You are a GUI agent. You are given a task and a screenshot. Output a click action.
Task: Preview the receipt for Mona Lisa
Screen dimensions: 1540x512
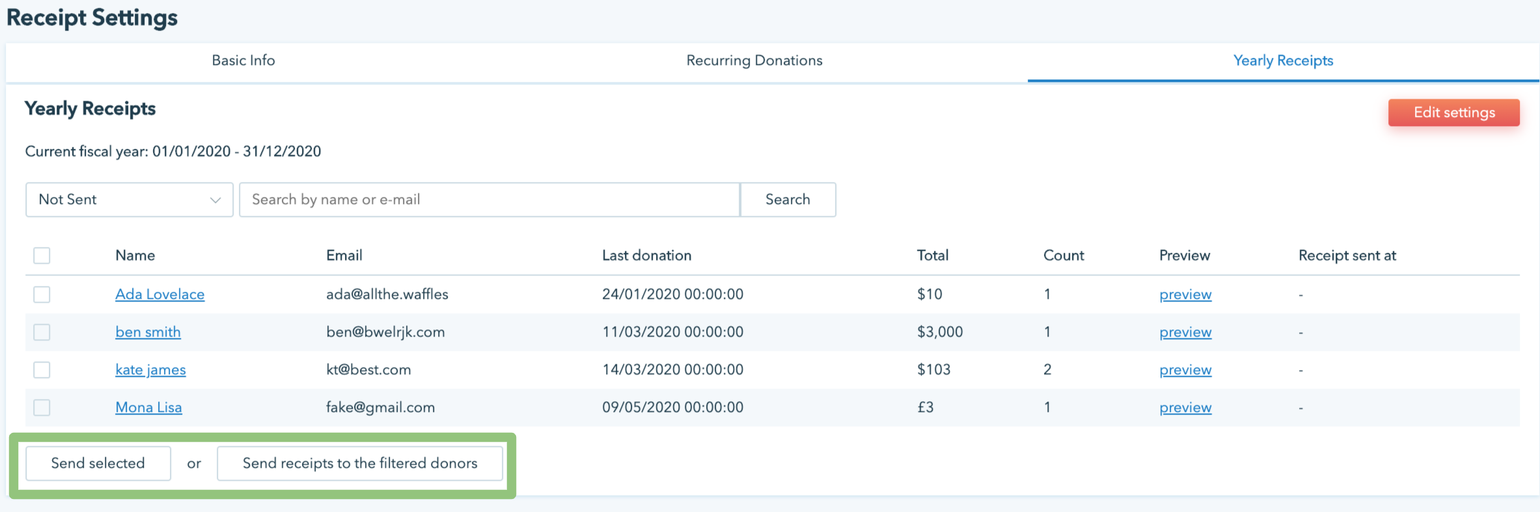tap(1185, 407)
